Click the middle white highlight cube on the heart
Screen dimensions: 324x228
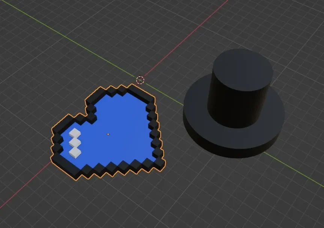[x=75, y=143]
